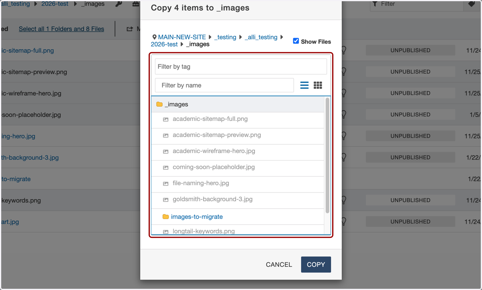Switch picker to grid view
482x290 pixels.
point(318,85)
